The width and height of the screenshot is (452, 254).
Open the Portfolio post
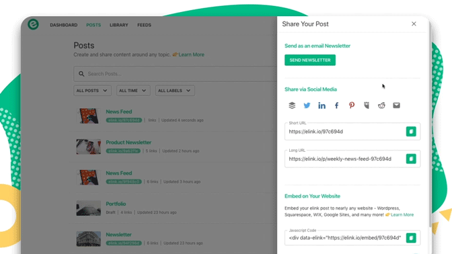click(x=116, y=204)
